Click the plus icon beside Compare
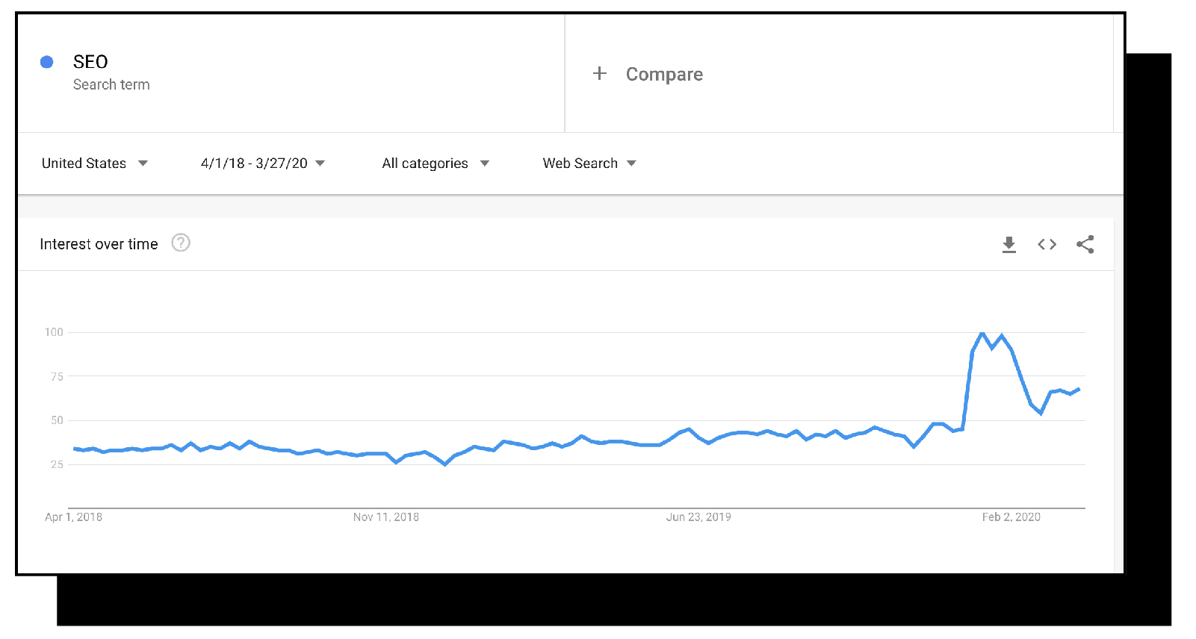 coord(599,73)
